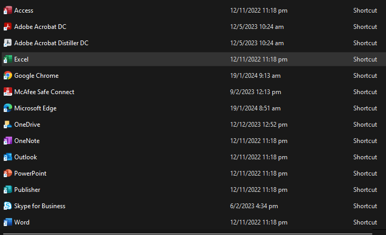Viewport: 386px width, 235px height.
Task: Select the McAfee Safe Connect icon
Action: [x=7, y=92]
